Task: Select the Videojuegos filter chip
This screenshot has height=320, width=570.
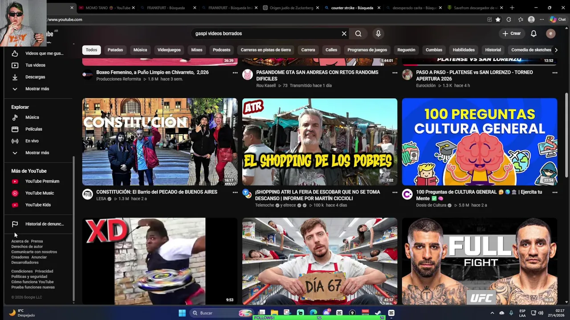Action: (x=169, y=50)
